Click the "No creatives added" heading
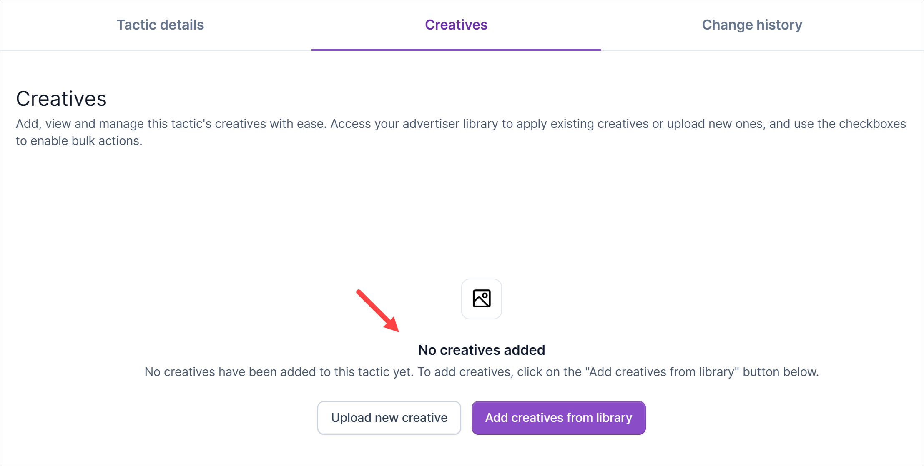 [481, 350]
